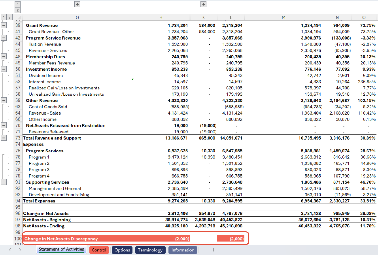
Task: Select the Program 3 row label
Action: pyautogui.click(x=39, y=170)
